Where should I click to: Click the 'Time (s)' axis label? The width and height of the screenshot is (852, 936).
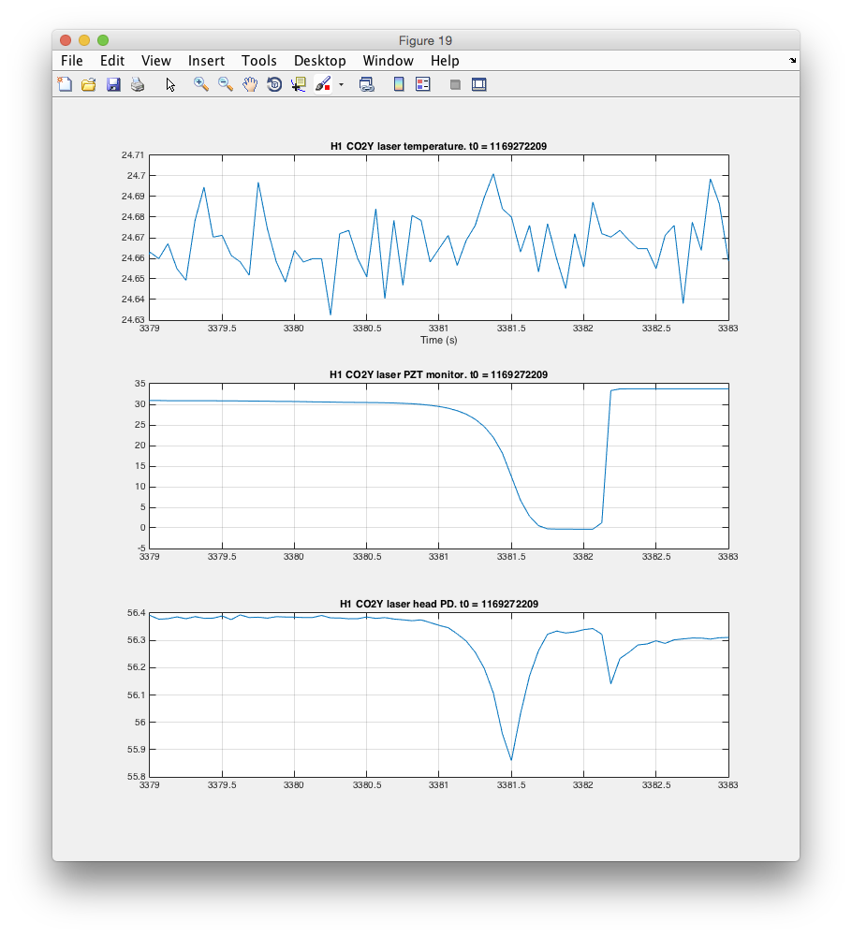pyautogui.click(x=439, y=341)
